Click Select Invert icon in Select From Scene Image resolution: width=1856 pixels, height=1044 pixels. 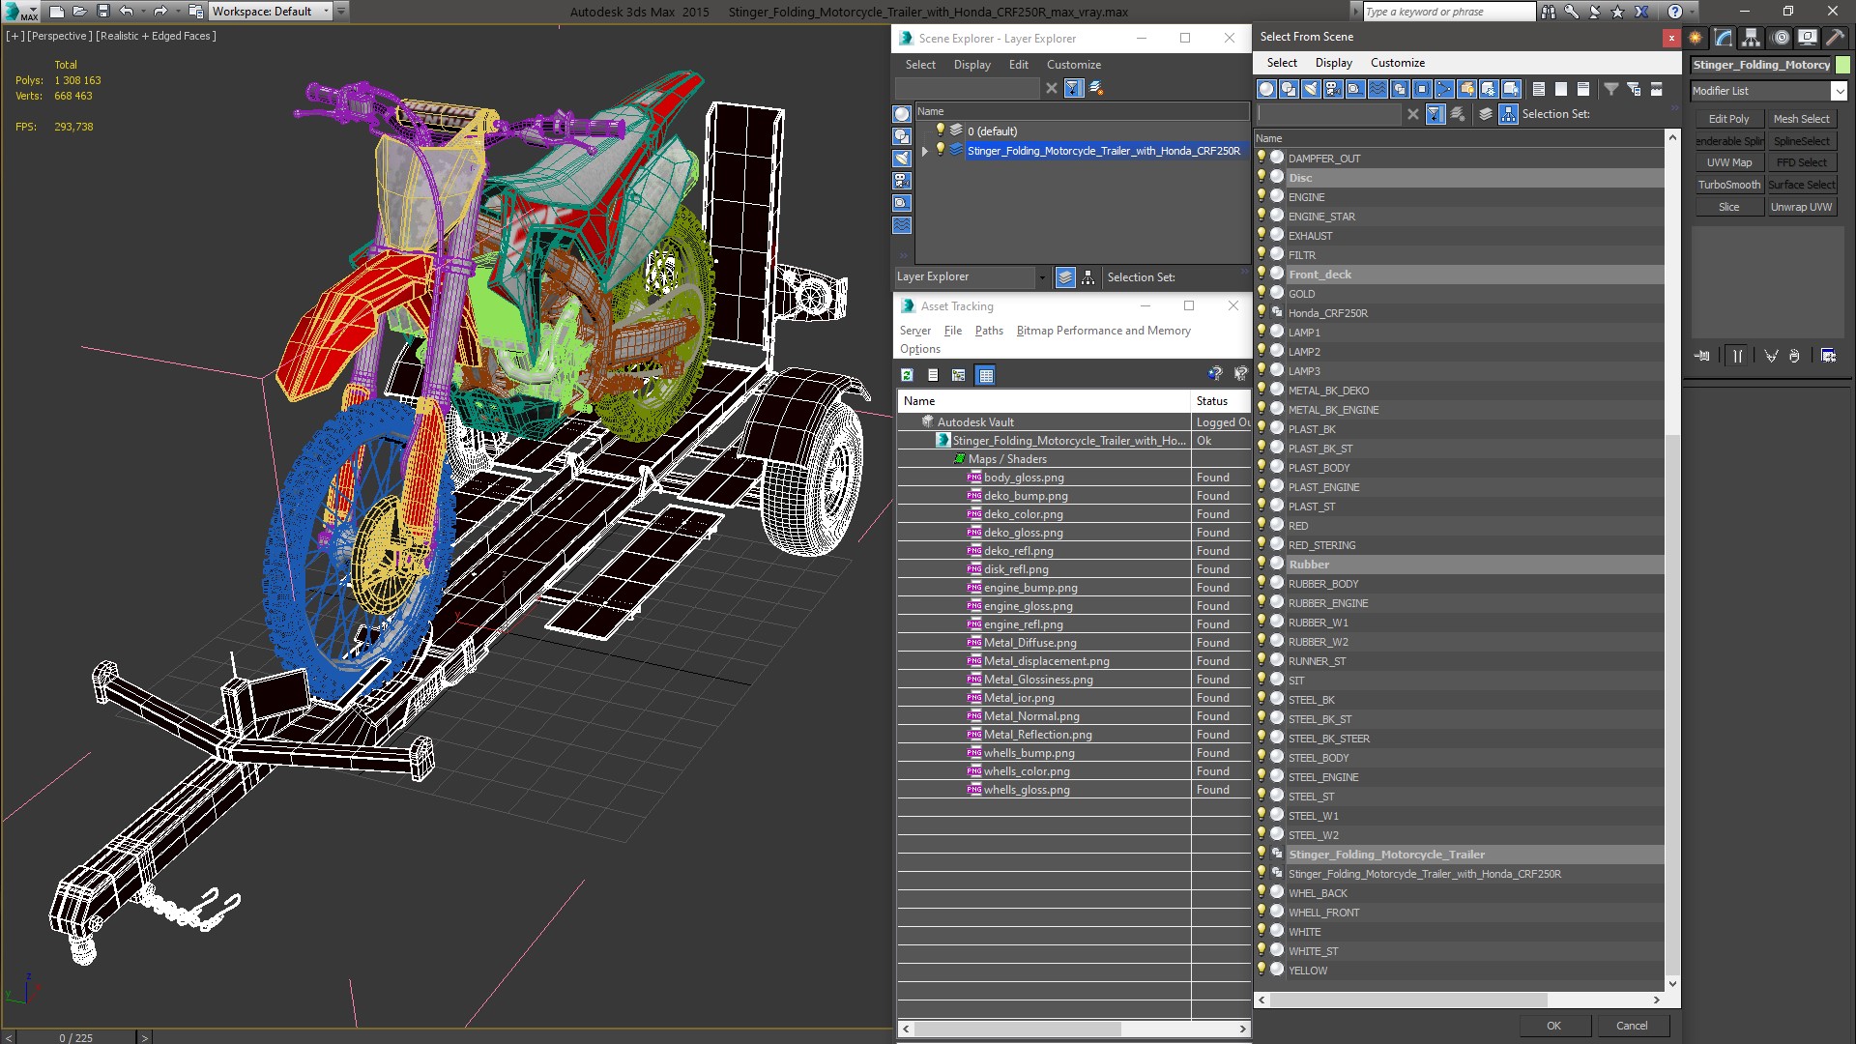pyautogui.click(x=1582, y=89)
